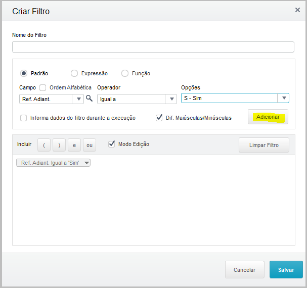The image size is (307, 288).
Task: Insert a closing parenthesis button
Action: click(x=59, y=145)
